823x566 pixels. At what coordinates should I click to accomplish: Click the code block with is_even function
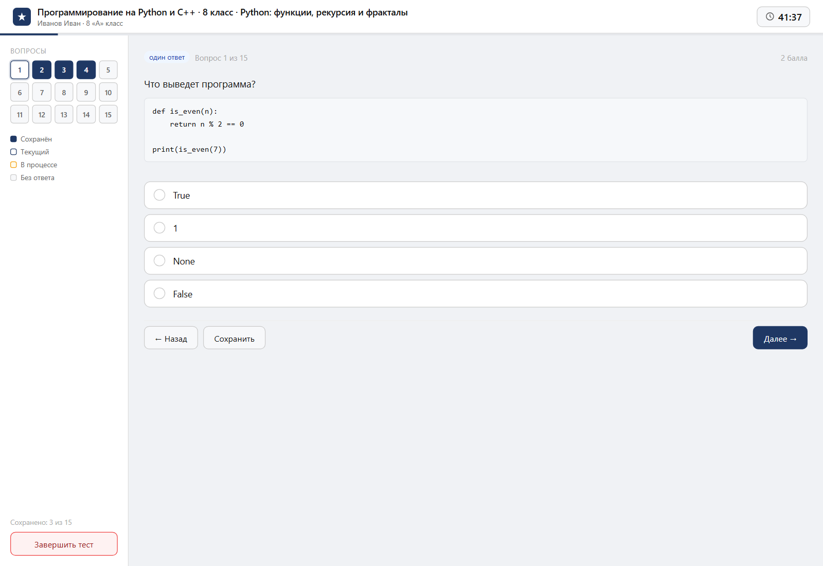[475, 130]
